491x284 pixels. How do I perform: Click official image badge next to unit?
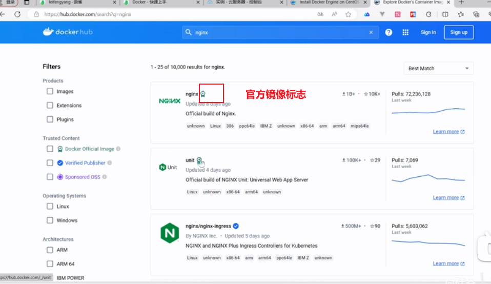coord(199,160)
